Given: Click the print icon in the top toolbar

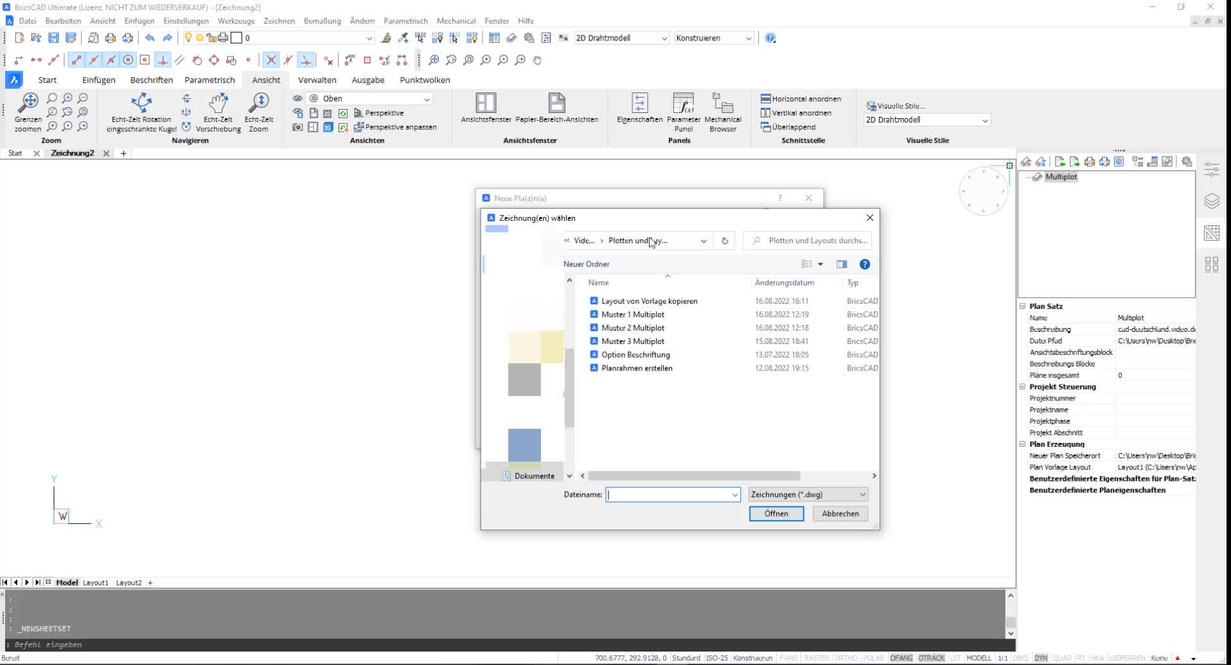Looking at the screenshot, I should click(x=111, y=39).
